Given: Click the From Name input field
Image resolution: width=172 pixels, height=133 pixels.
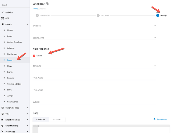Looking at the screenshot, I should pyautogui.click(x=95, y=78).
